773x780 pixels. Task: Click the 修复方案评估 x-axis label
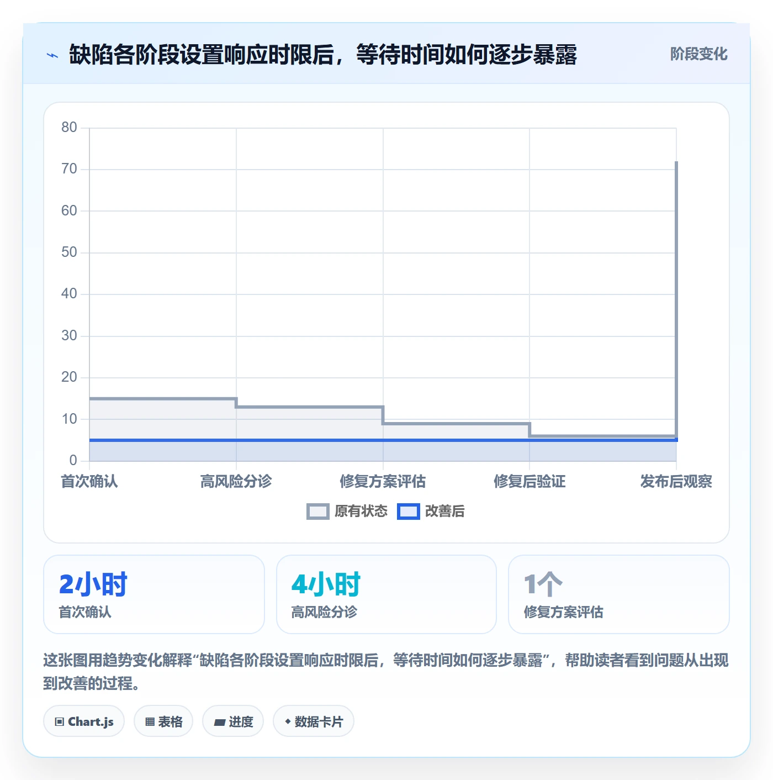383,481
